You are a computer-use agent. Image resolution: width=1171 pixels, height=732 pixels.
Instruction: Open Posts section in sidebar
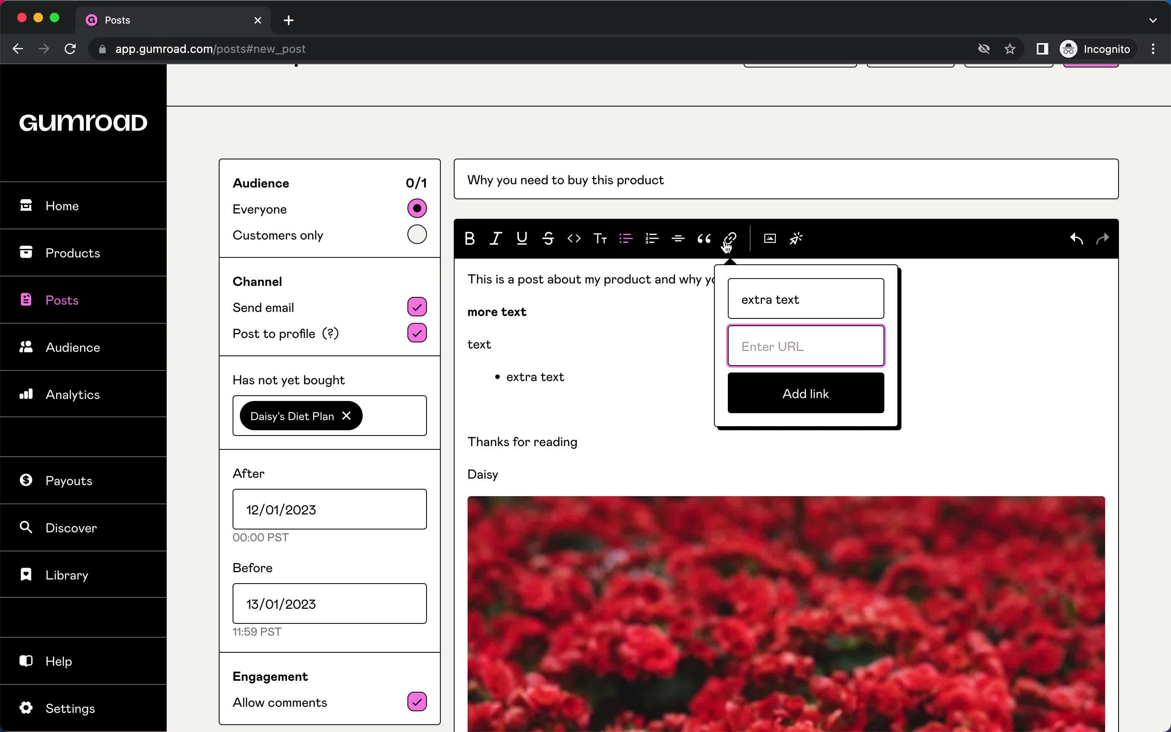(x=83, y=300)
